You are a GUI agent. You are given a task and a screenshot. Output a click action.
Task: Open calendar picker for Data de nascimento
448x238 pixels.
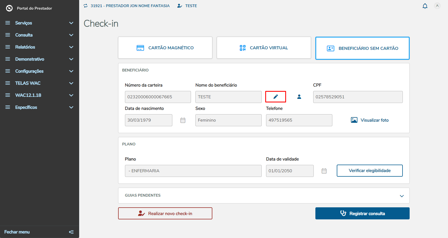pos(183,120)
